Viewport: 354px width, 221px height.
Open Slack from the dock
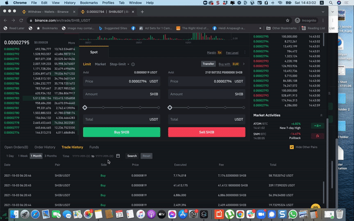[250, 214]
